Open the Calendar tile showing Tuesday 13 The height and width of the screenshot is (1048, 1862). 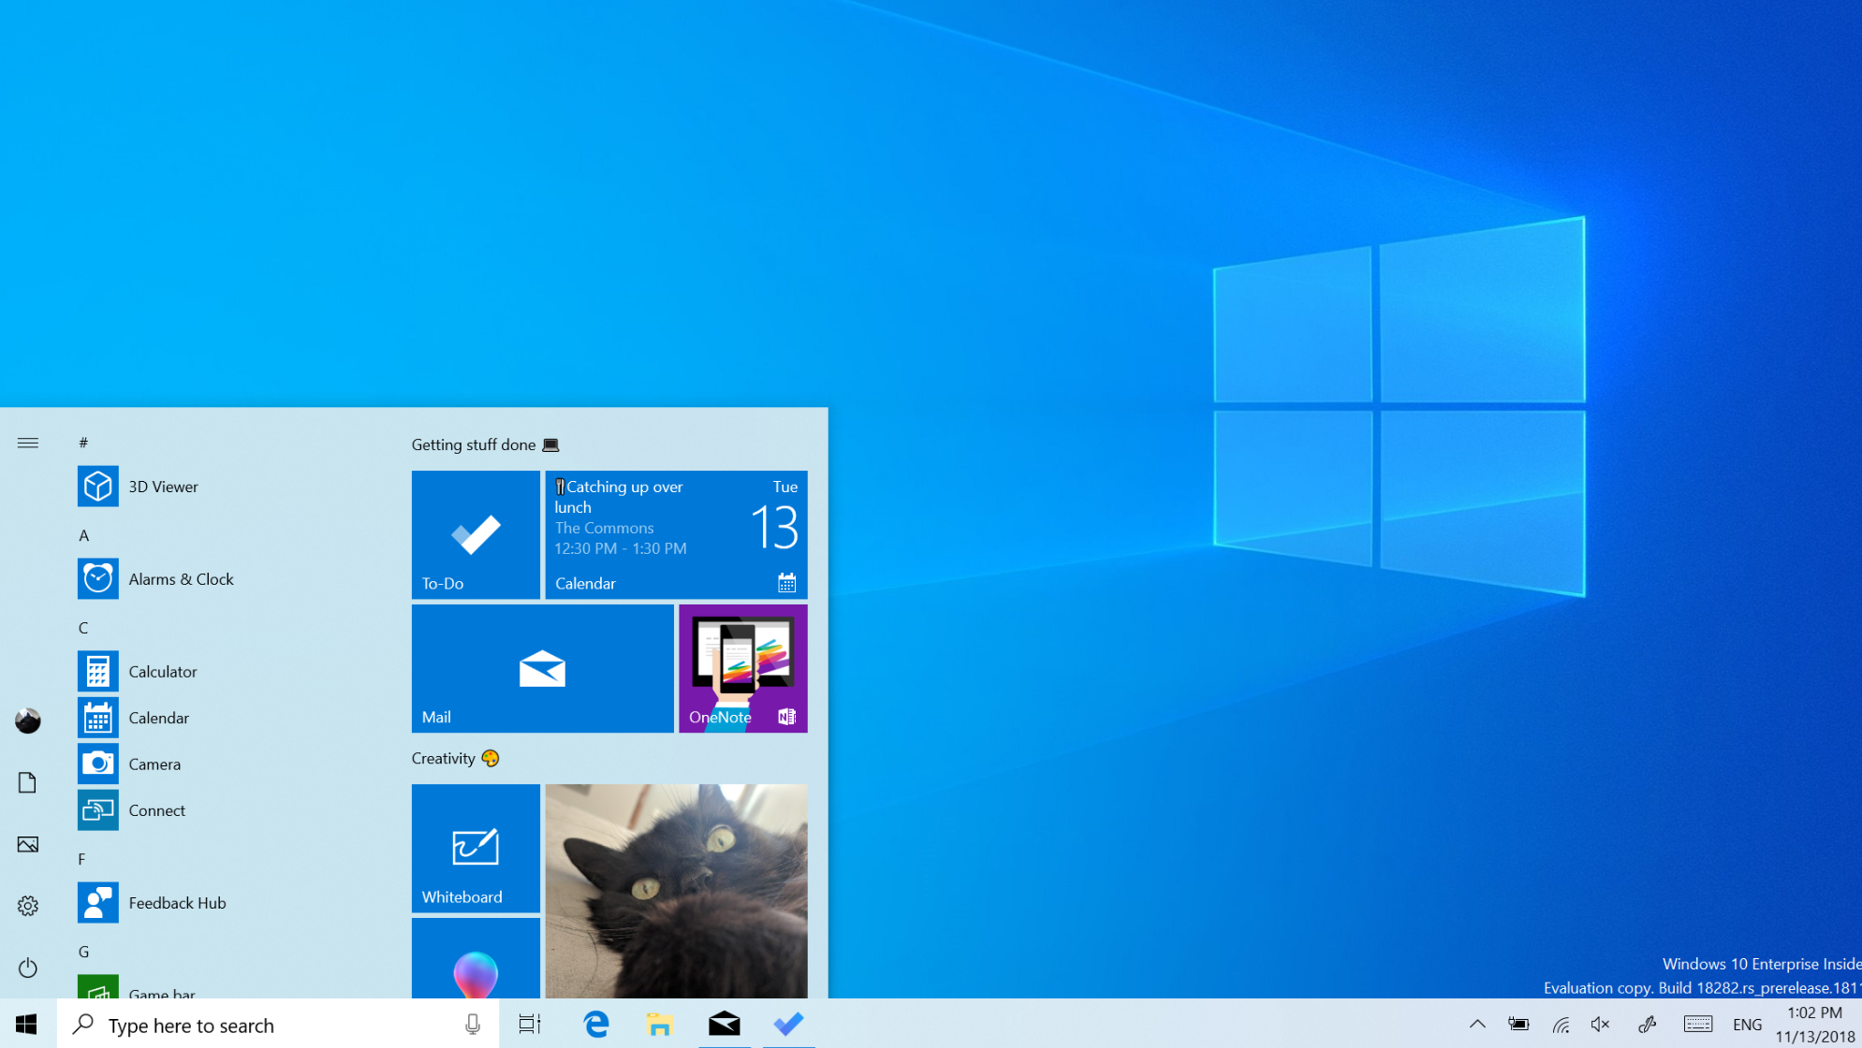676,534
